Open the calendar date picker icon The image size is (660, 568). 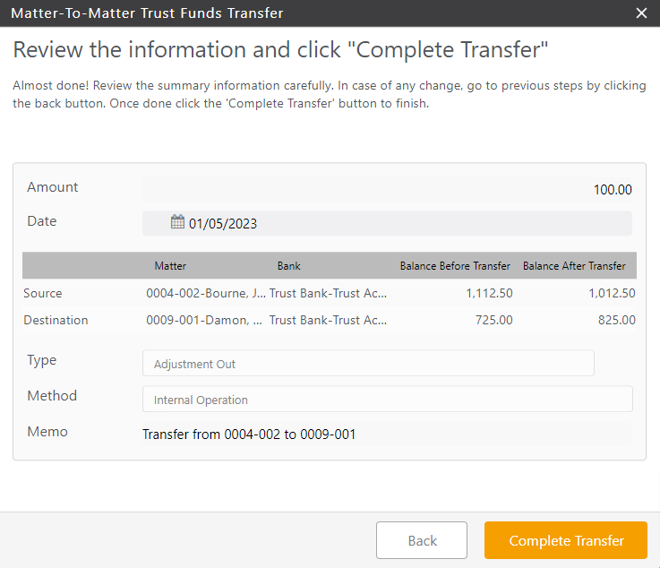(177, 223)
